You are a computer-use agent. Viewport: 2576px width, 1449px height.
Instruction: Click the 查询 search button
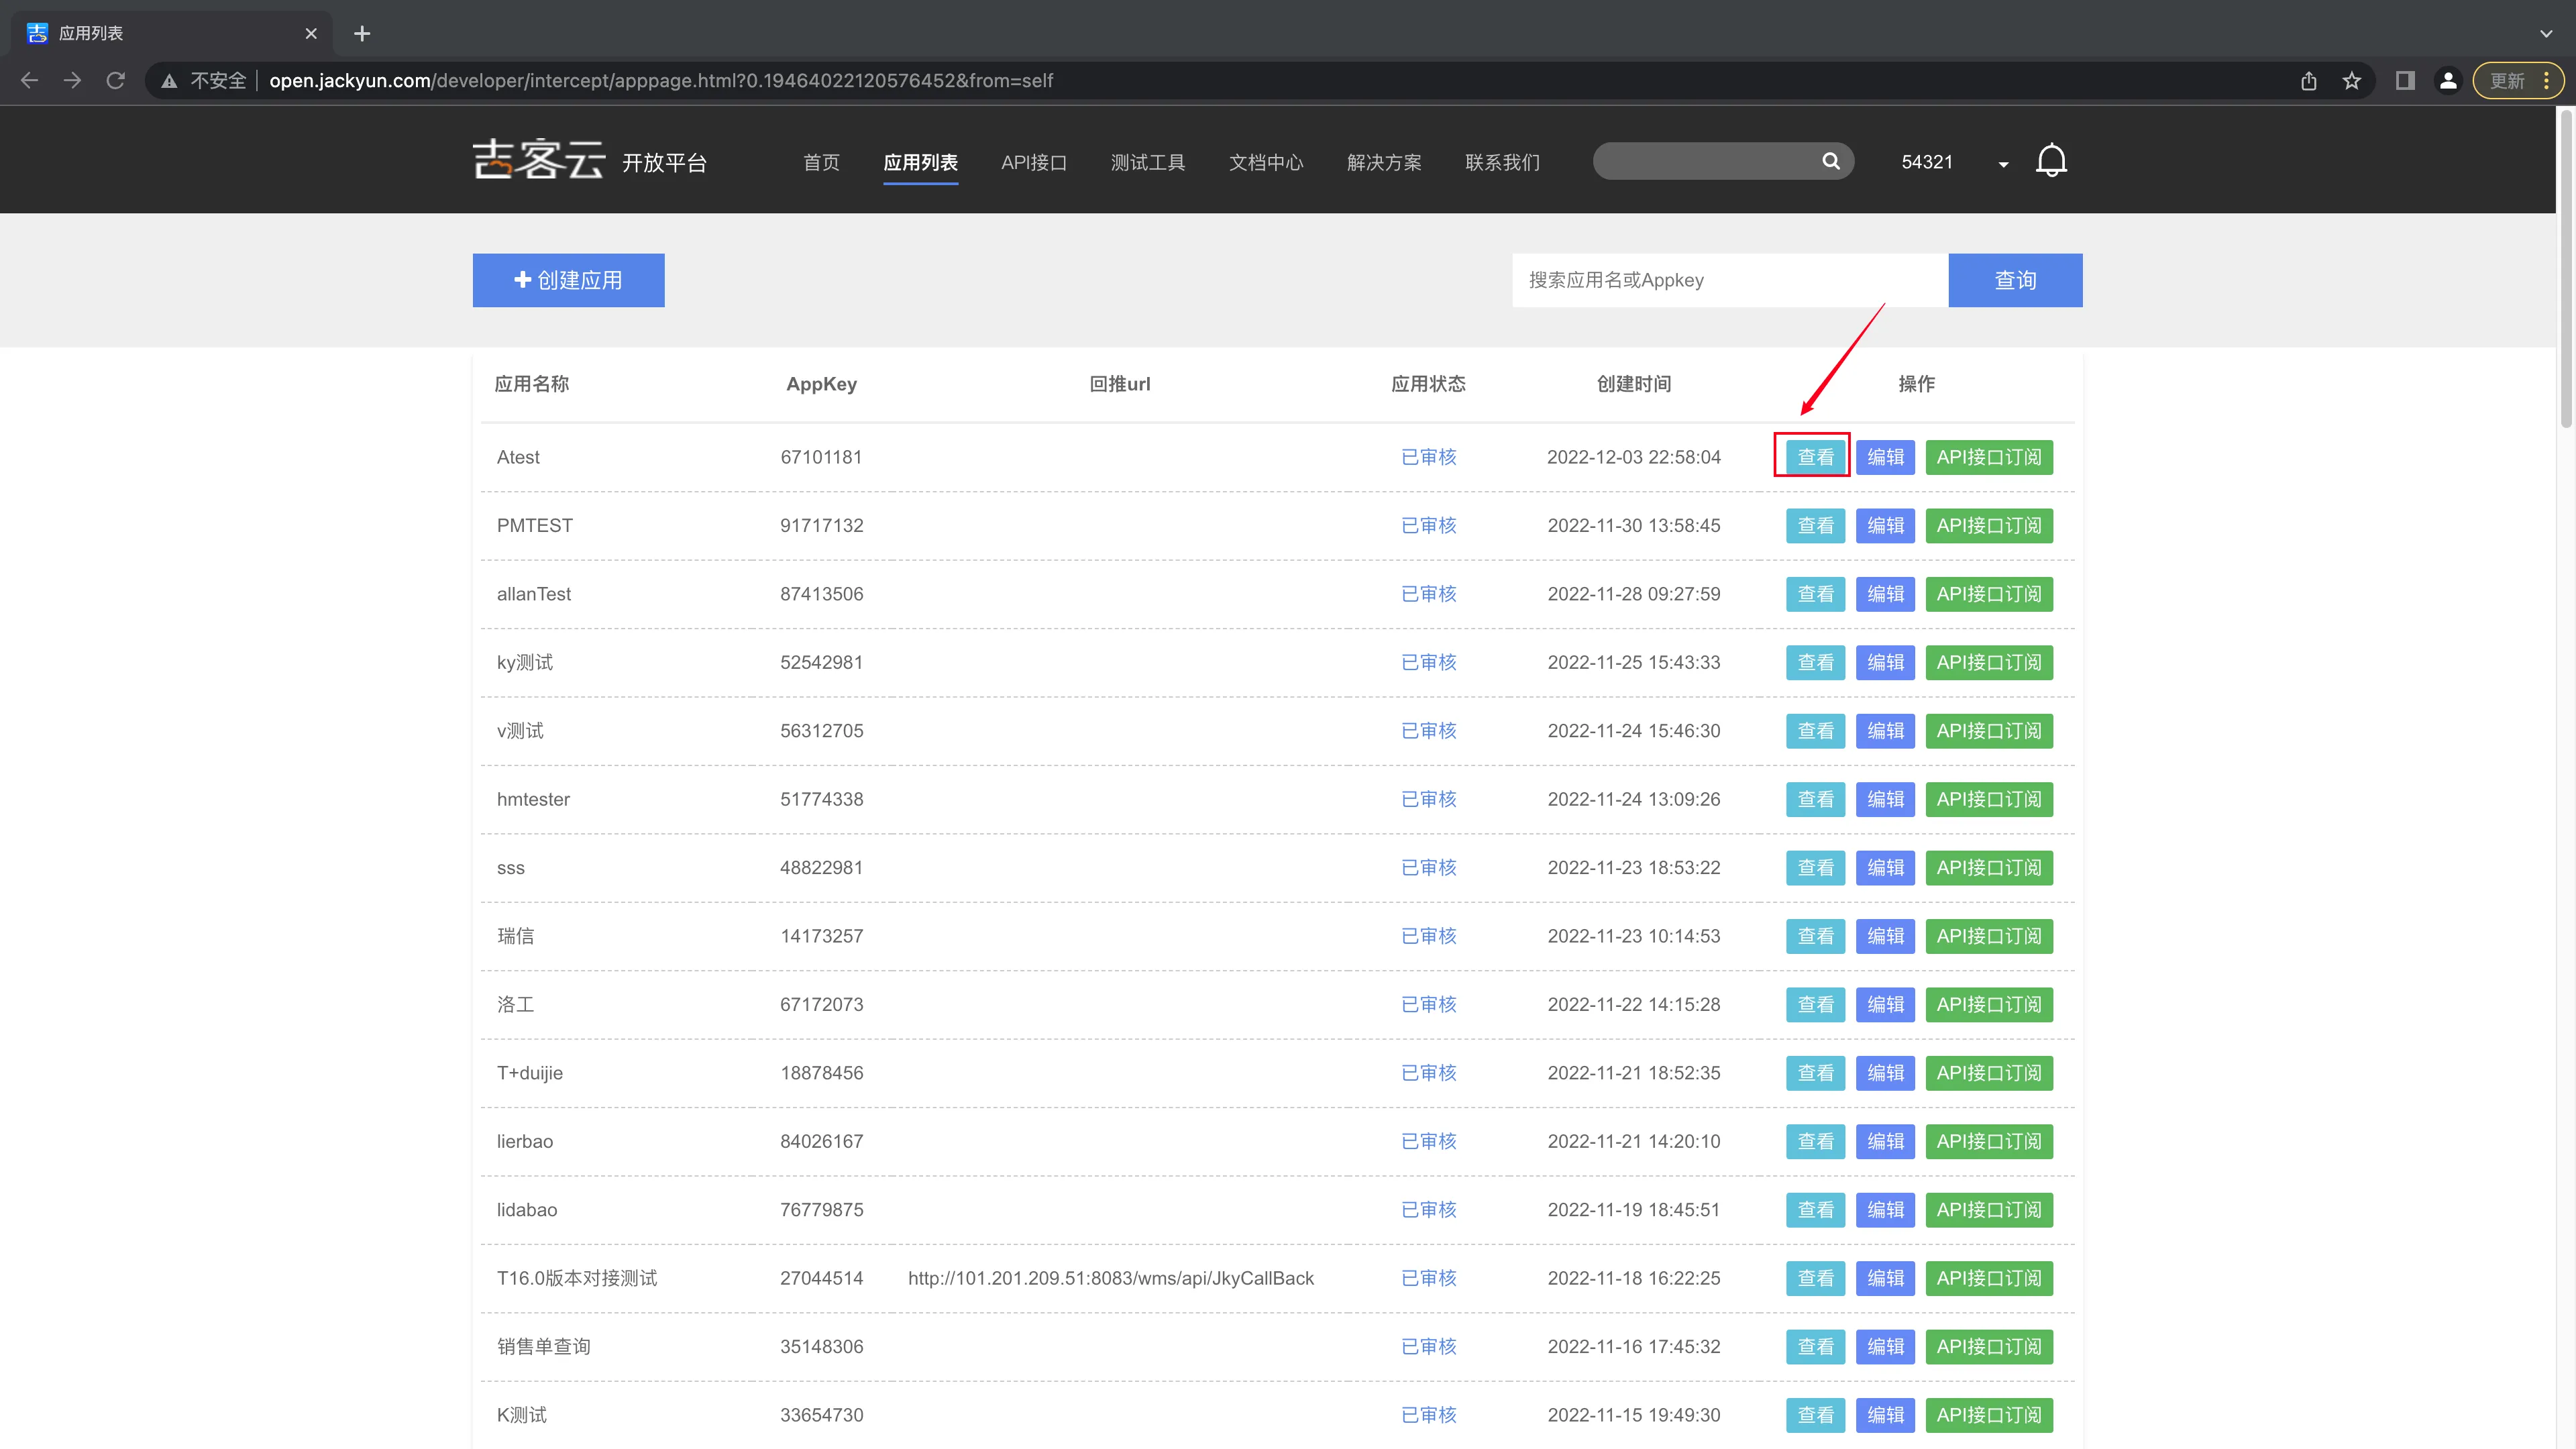tap(2015, 280)
